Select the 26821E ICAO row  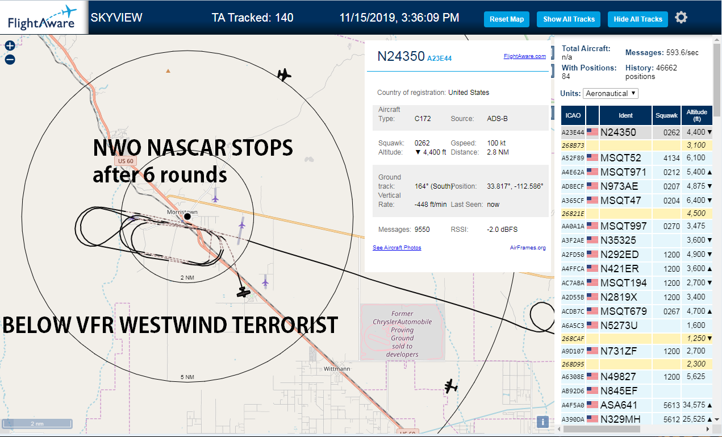[x=637, y=214]
